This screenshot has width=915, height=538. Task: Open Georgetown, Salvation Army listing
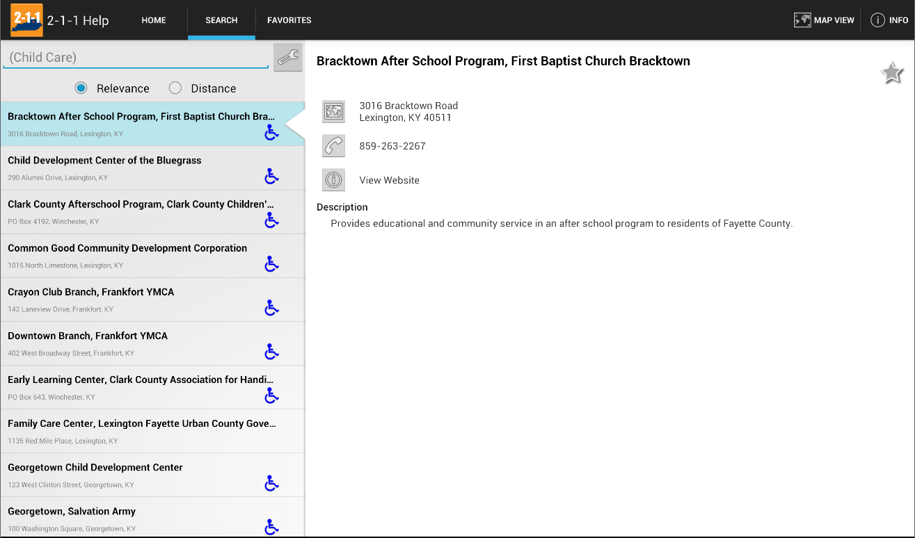tap(152, 517)
